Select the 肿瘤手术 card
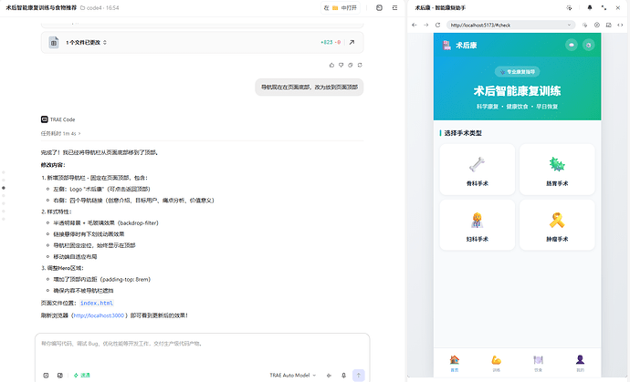 [x=557, y=224]
